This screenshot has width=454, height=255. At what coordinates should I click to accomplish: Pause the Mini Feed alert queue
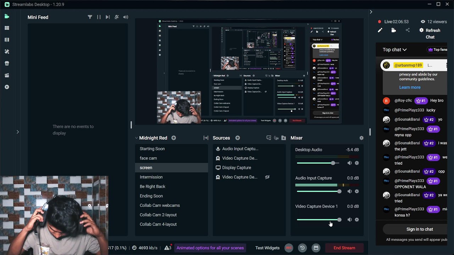pos(99,17)
